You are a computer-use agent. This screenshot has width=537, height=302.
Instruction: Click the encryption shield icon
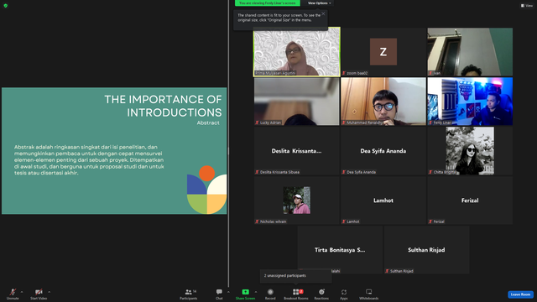6,6
